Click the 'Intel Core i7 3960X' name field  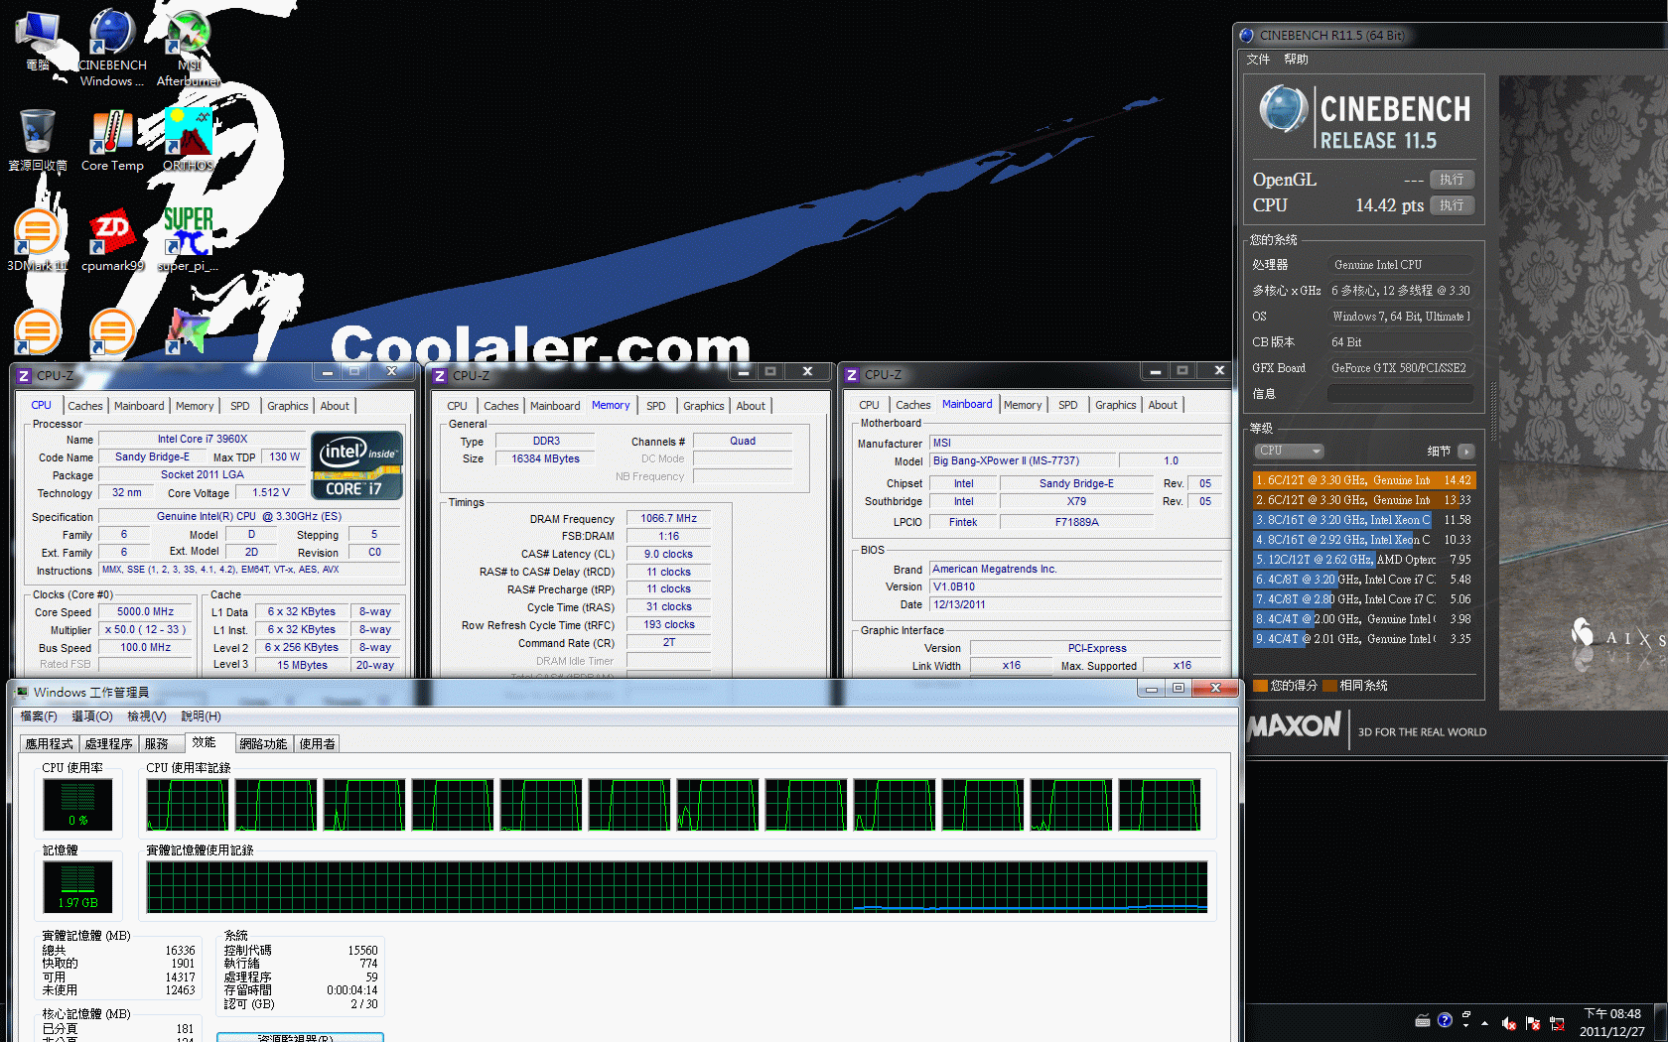[x=203, y=439]
